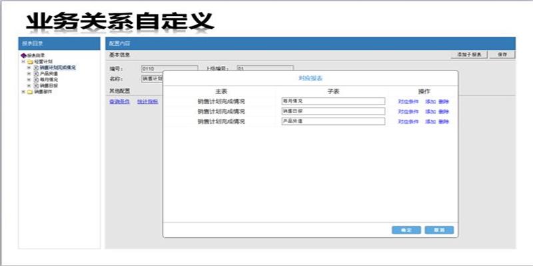The height and width of the screenshot is (266, 533).
Task: Click 删除 on the 销售日报 row
Action: pyautogui.click(x=444, y=112)
